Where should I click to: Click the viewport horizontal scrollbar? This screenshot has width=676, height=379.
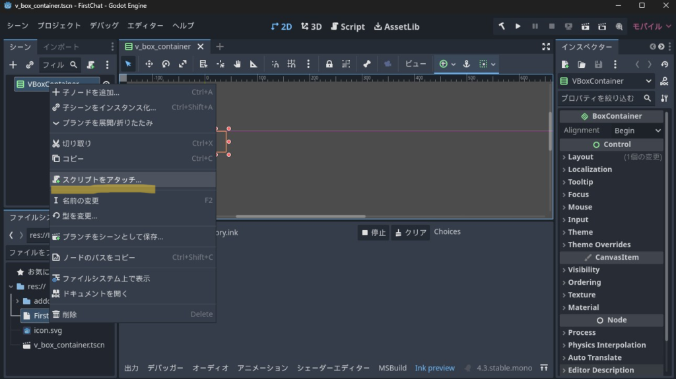coord(300,216)
